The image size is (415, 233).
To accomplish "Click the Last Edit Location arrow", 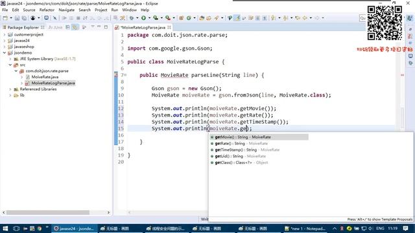I will coord(298,18).
